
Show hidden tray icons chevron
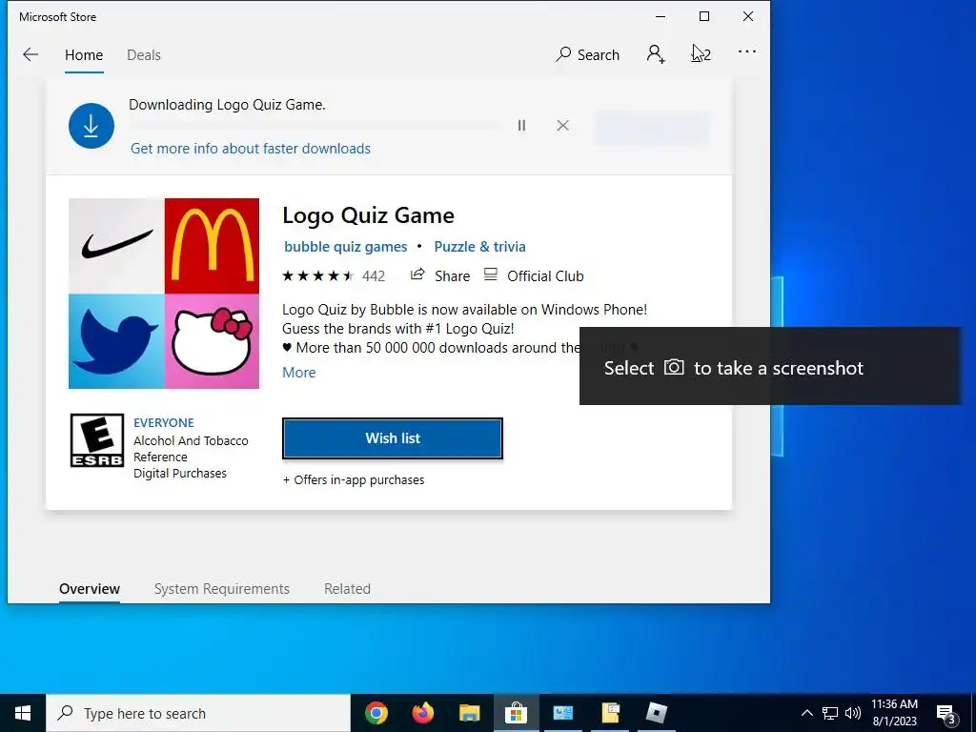click(806, 713)
